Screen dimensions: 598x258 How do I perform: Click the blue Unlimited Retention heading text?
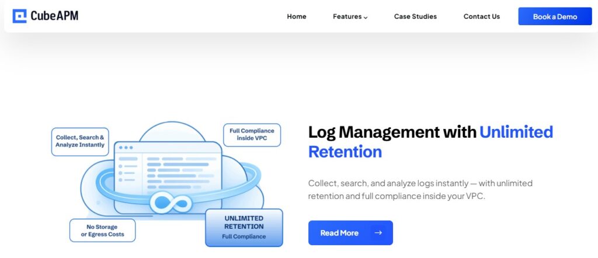click(x=345, y=152)
